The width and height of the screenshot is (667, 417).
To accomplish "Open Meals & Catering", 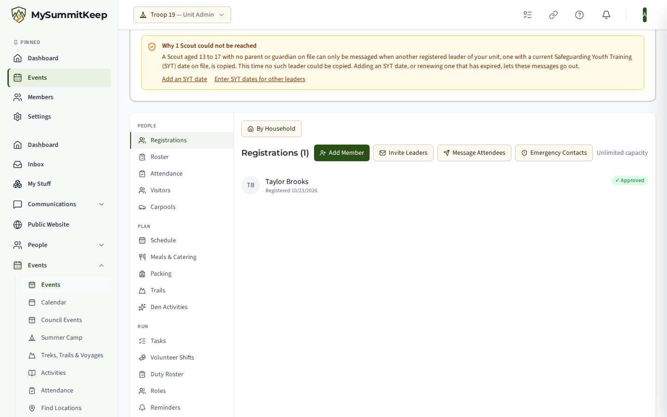I will tap(182, 257).
